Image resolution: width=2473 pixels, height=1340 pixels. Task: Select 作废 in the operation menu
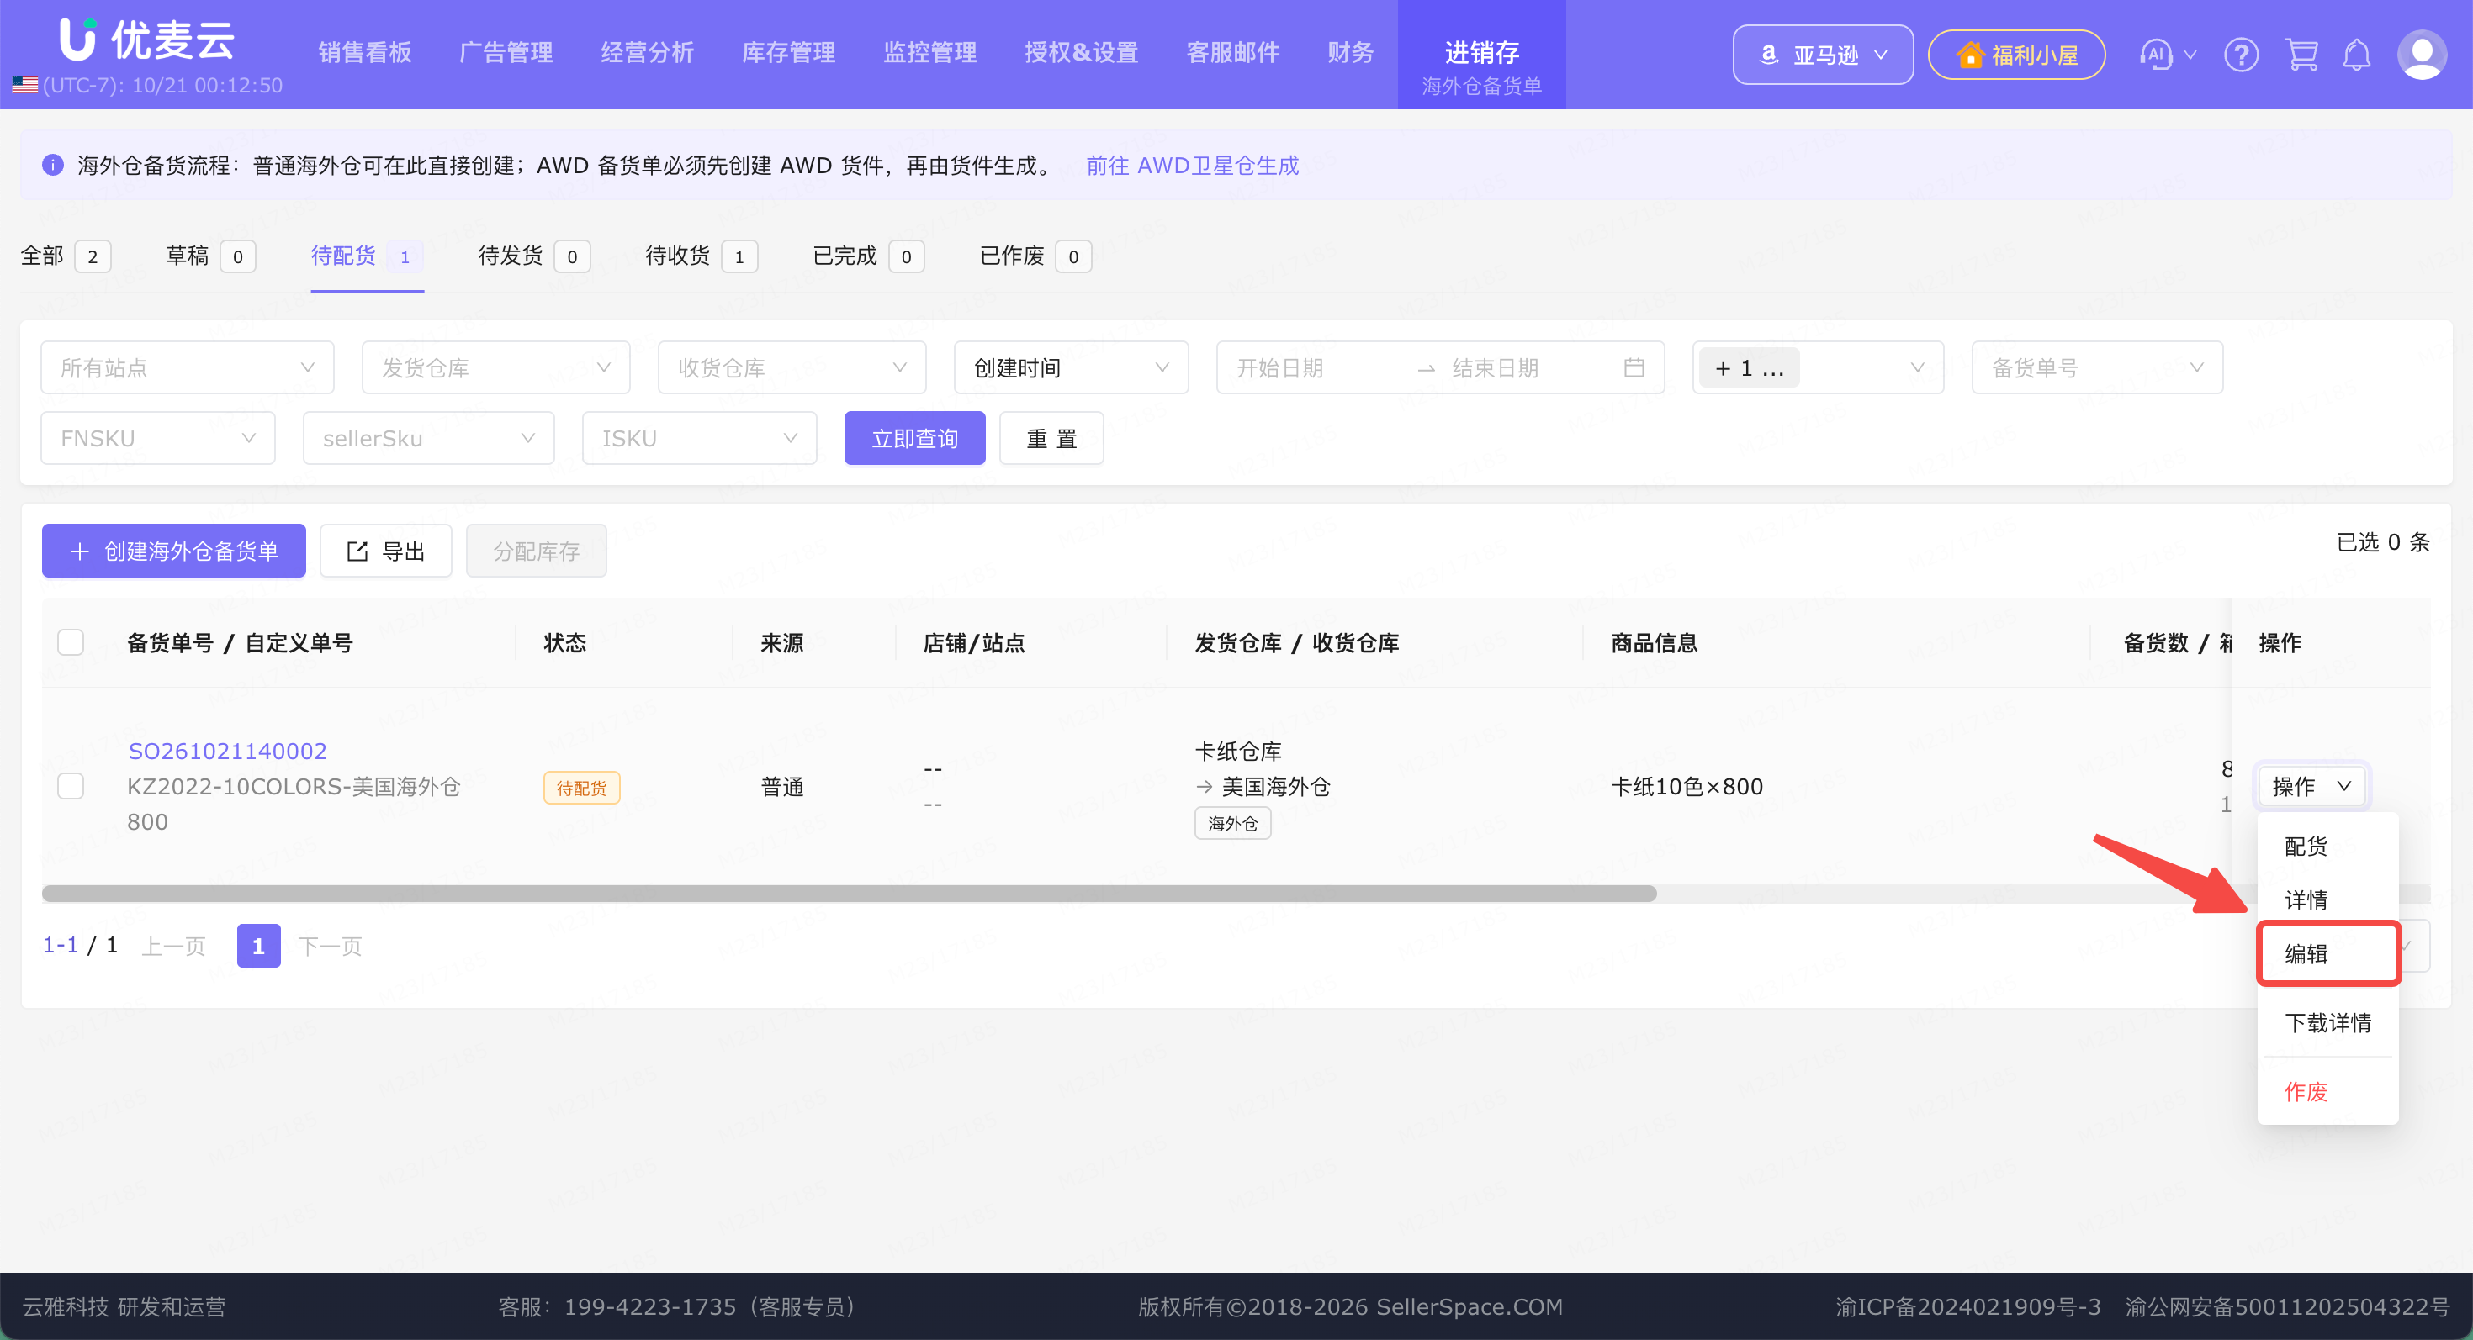tap(2327, 1091)
